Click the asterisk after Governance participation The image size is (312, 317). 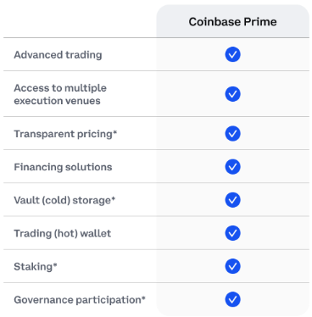(x=143, y=298)
